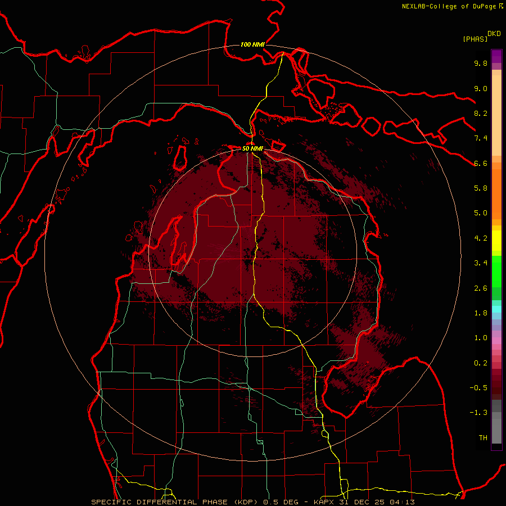Viewport: 506px width, 506px height.
Task: Click the 9.8 value on the scale
Action: pos(481,63)
